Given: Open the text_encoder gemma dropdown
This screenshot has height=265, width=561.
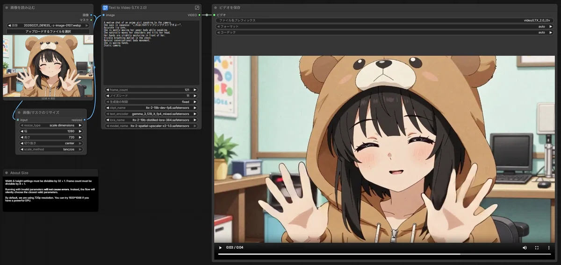Looking at the screenshot, I should tap(151, 114).
